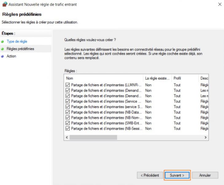Click the La règle existe column header

tap(157, 78)
